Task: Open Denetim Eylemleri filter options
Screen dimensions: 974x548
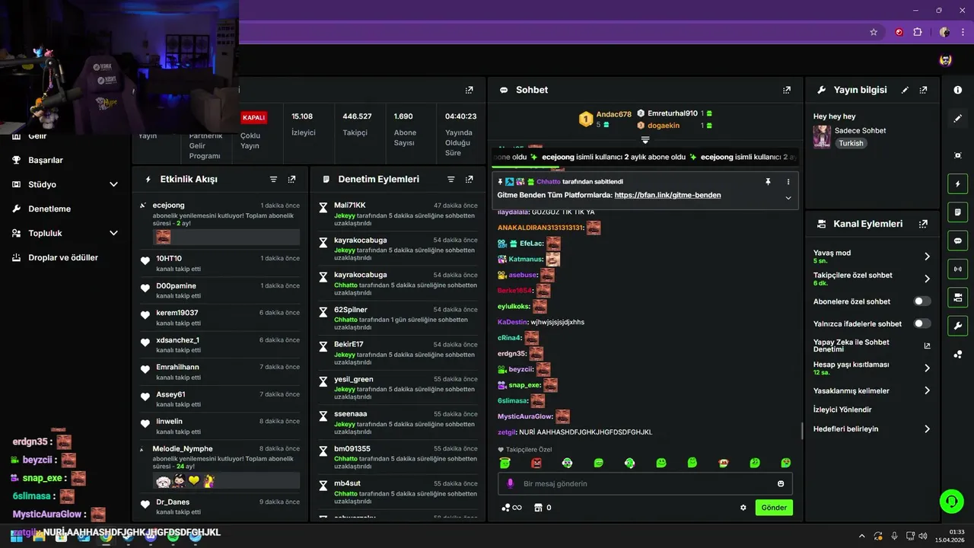Action: pos(450,180)
